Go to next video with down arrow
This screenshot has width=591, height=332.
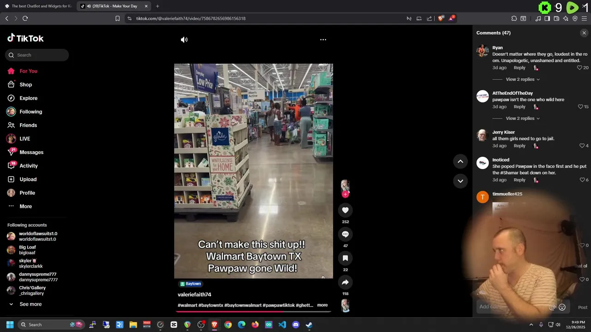point(460,181)
